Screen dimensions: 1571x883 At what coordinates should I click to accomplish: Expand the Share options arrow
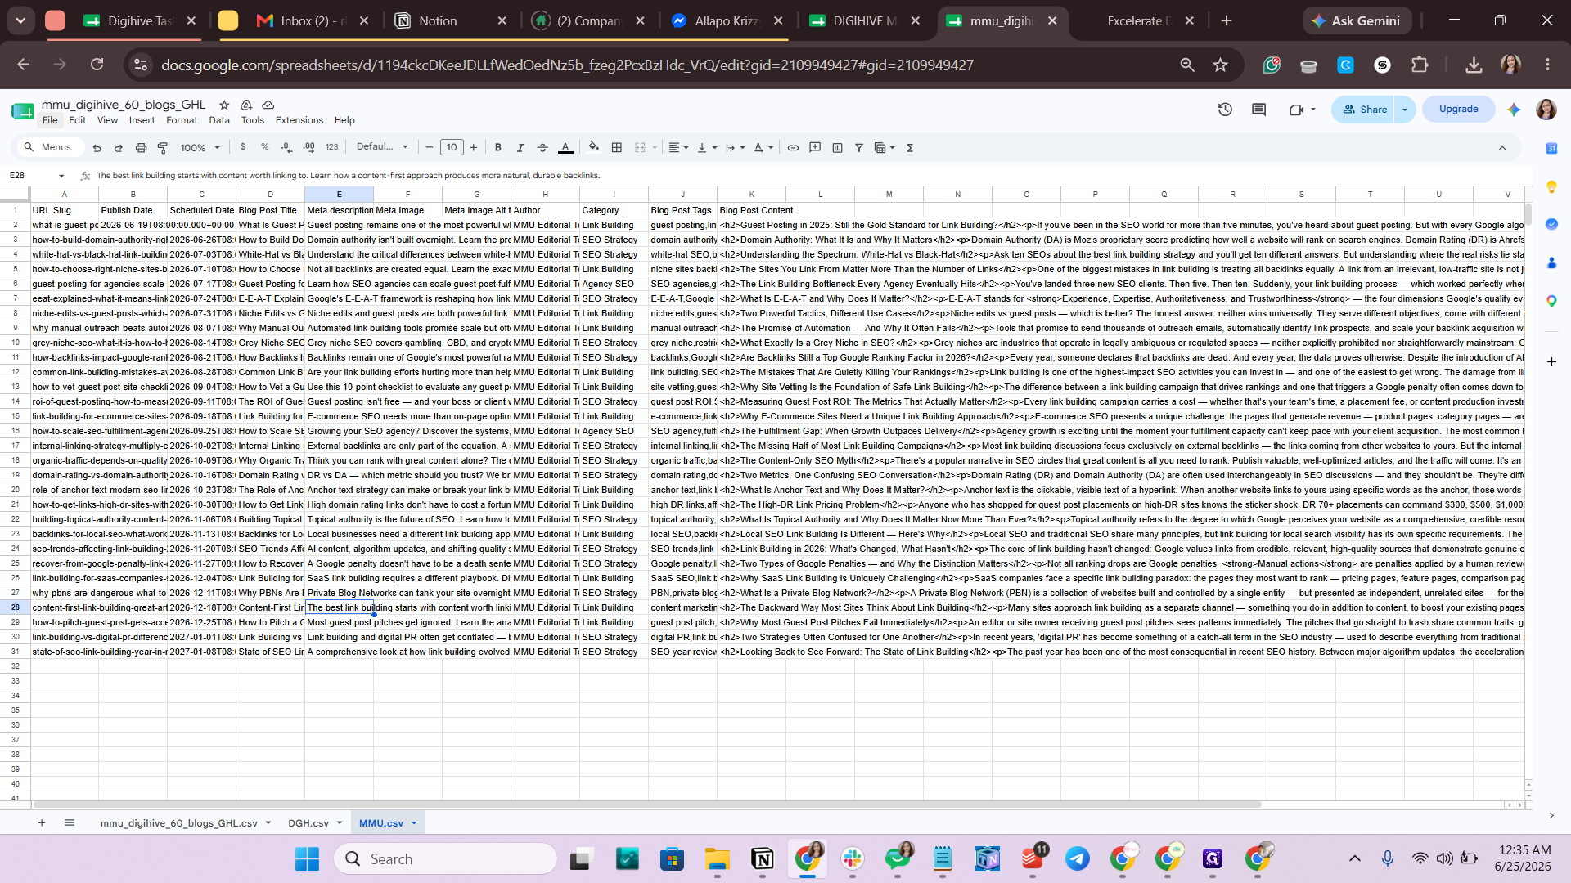pos(1405,110)
